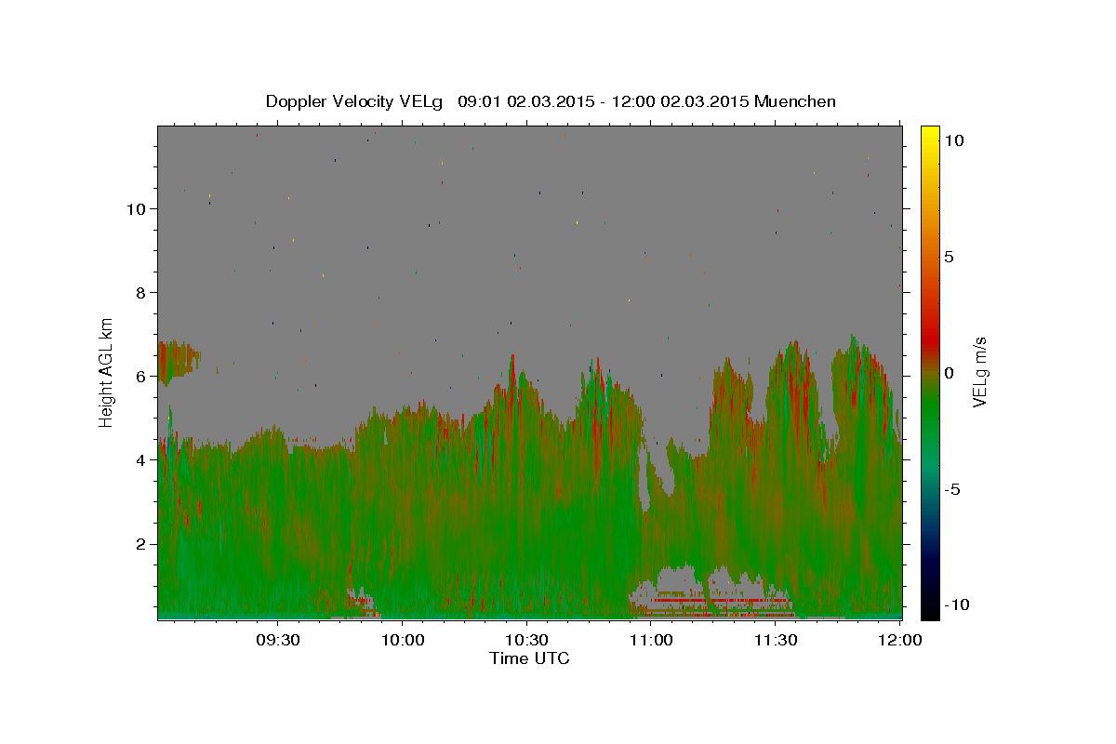
Task: Click the '10:30' time tick label
Action: pos(526,640)
